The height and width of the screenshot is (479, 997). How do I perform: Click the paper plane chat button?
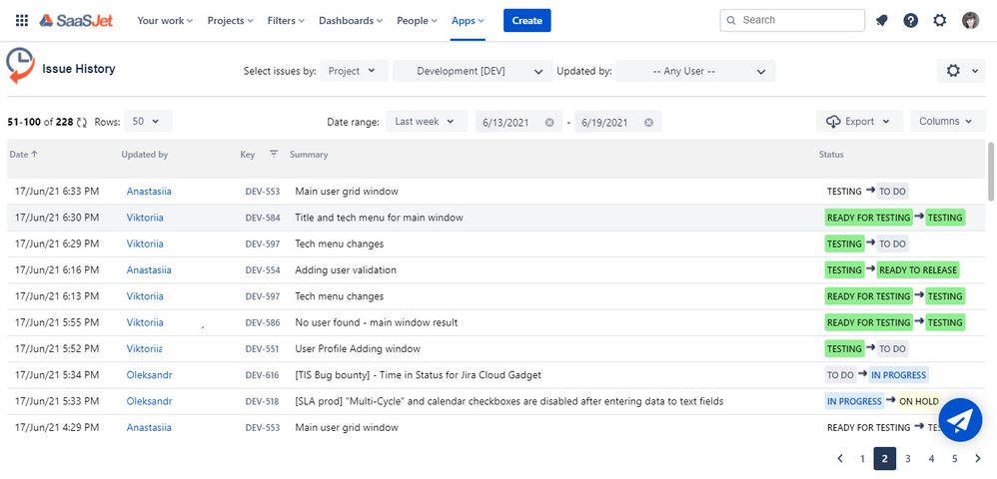(x=960, y=420)
